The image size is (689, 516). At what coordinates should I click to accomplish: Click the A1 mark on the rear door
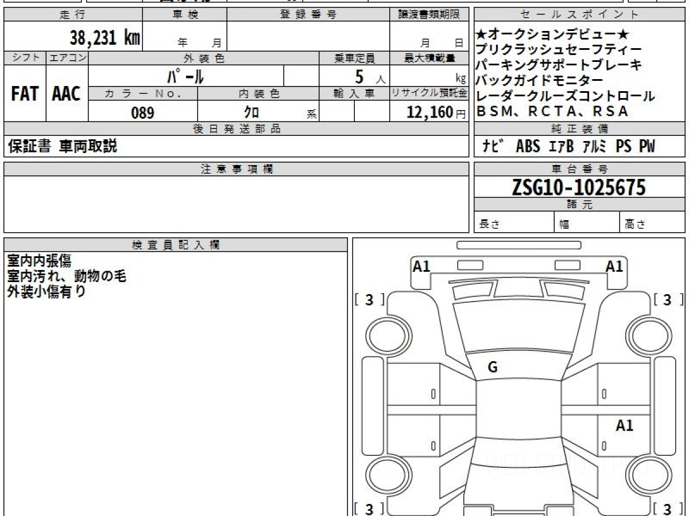[x=624, y=425]
